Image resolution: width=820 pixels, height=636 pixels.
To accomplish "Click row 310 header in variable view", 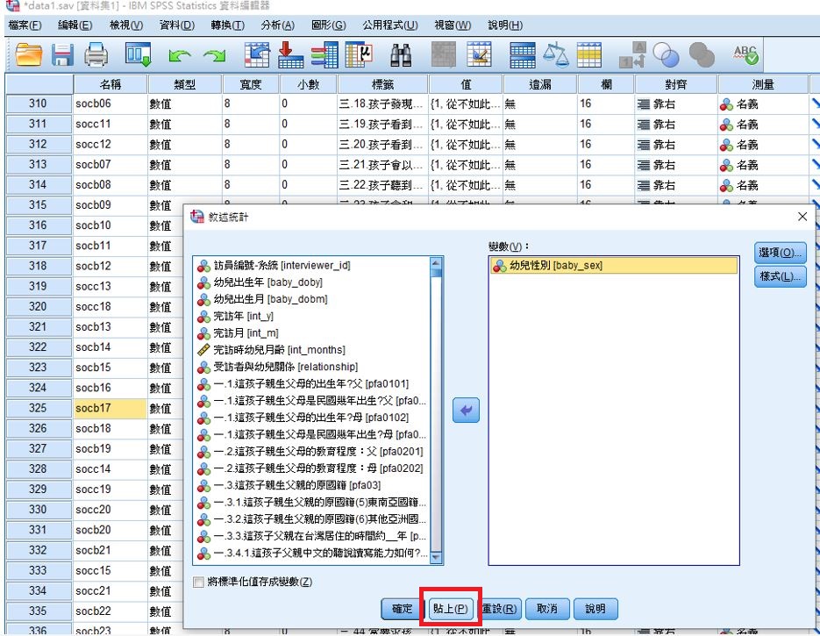I will pos(38,104).
